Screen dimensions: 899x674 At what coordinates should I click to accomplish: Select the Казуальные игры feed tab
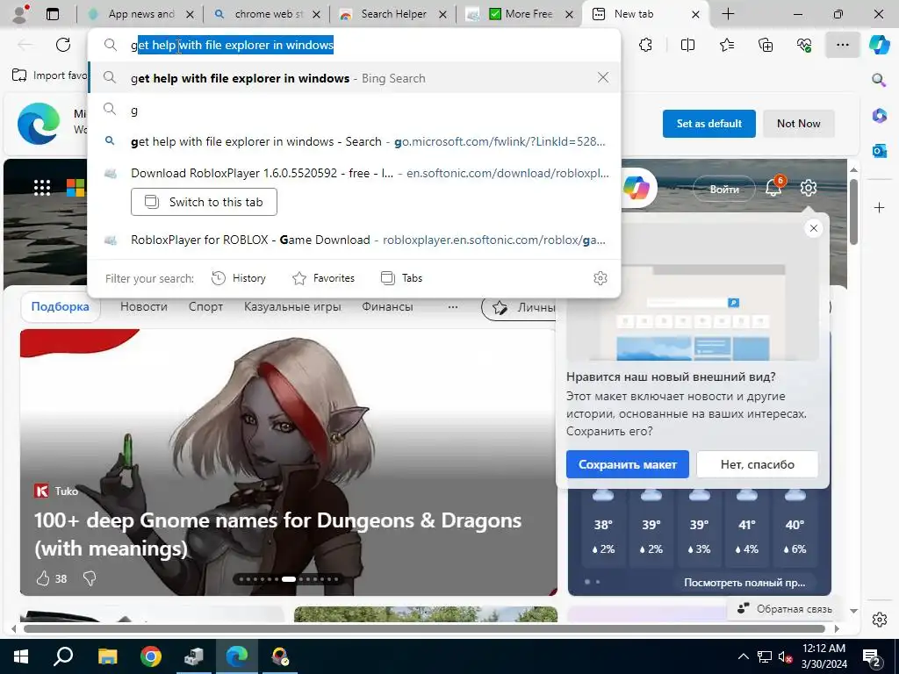292,306
